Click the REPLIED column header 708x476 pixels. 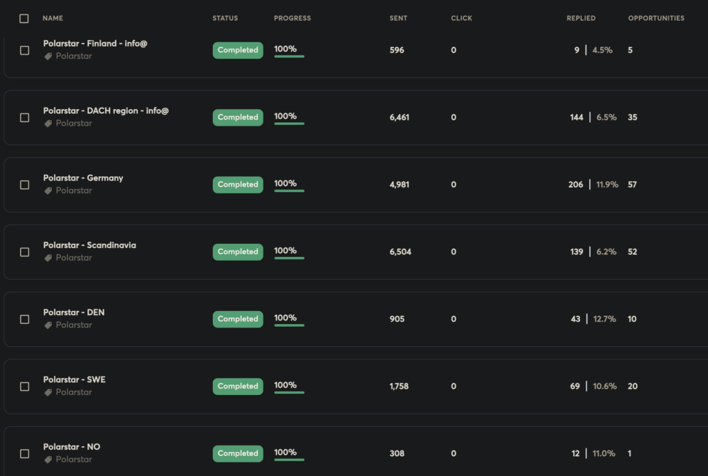pos(581,19)
